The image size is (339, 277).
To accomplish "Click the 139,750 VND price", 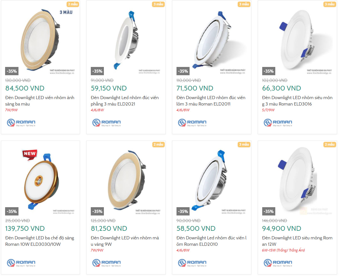I will (x=25, y=229).
